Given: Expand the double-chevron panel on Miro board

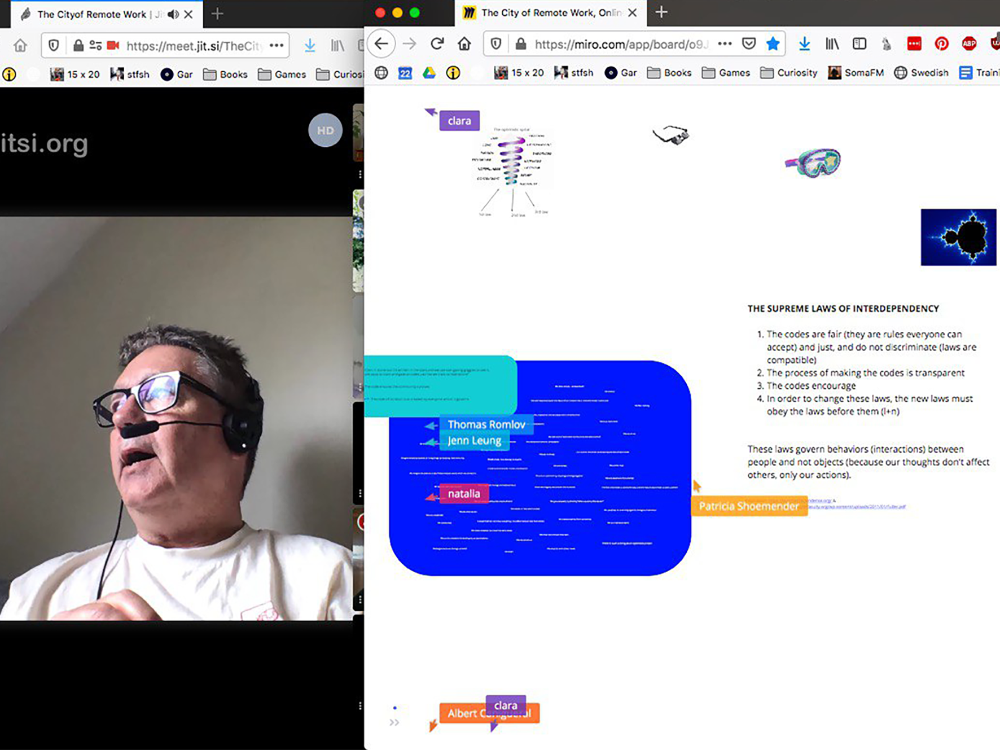Looking at the screenshot, I should [x=394, y=722].
